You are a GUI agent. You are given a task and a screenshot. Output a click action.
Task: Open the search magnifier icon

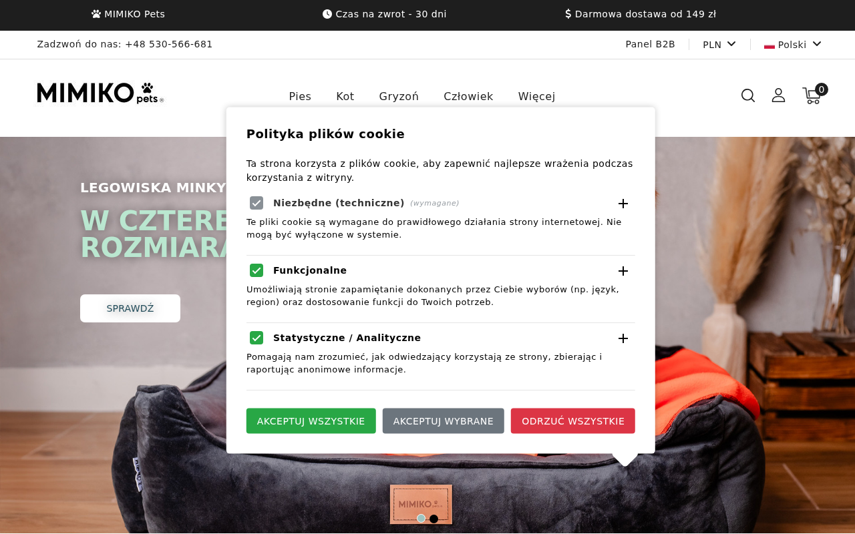pos(748,95)
